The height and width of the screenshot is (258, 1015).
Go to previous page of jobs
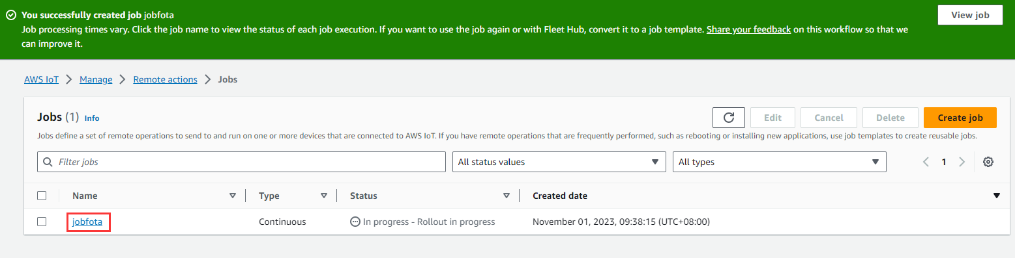pos(926,162)
